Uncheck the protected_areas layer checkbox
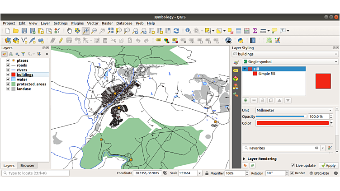This screenshot has width=340, height=191. pos(8,84)
